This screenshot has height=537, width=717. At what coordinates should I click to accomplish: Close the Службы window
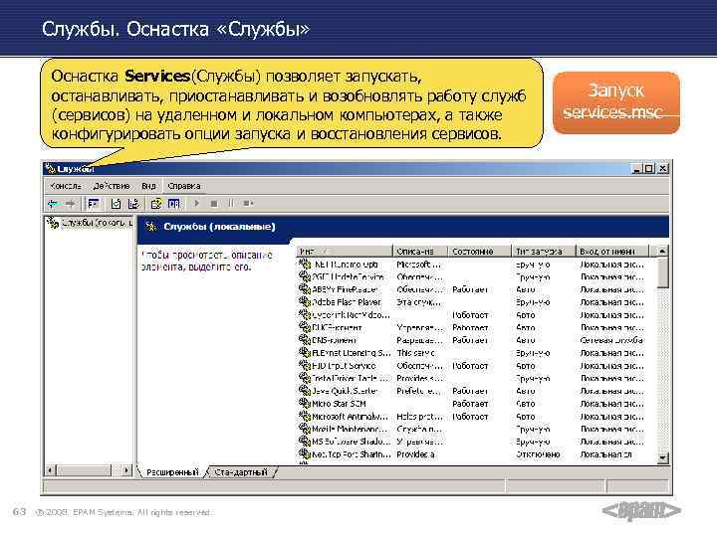coord(663,168)
